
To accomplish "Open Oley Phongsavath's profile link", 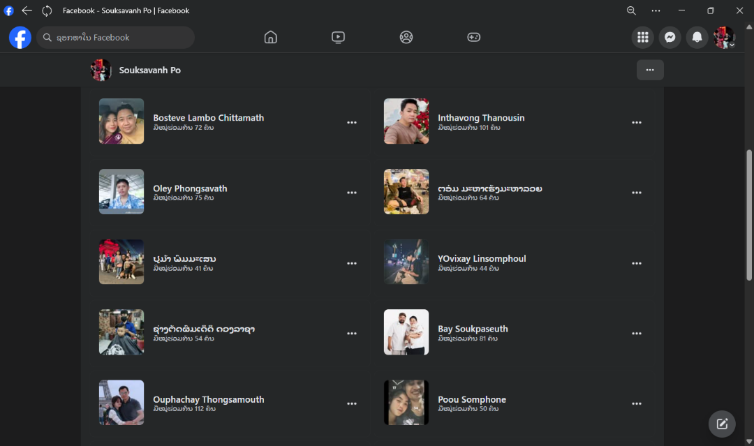I will [x=190, y=188].
